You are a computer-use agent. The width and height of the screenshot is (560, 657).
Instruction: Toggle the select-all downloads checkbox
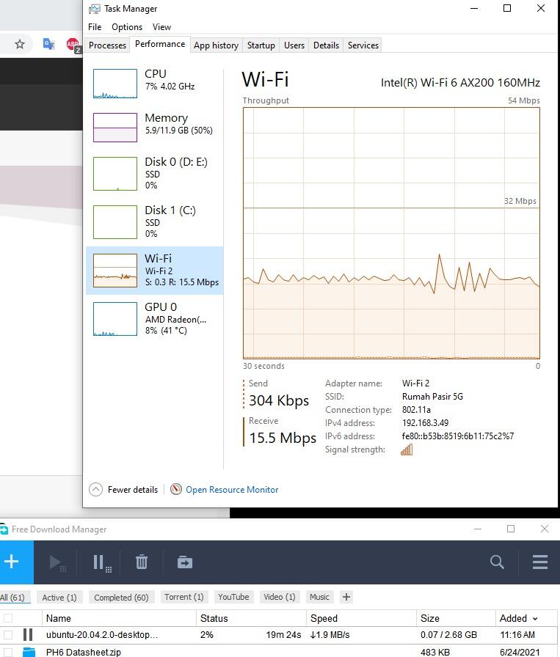click(x=8, y=618)
